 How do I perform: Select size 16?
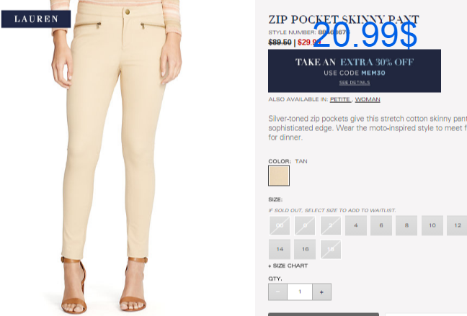pyautogui.click(x=305, y=249)
